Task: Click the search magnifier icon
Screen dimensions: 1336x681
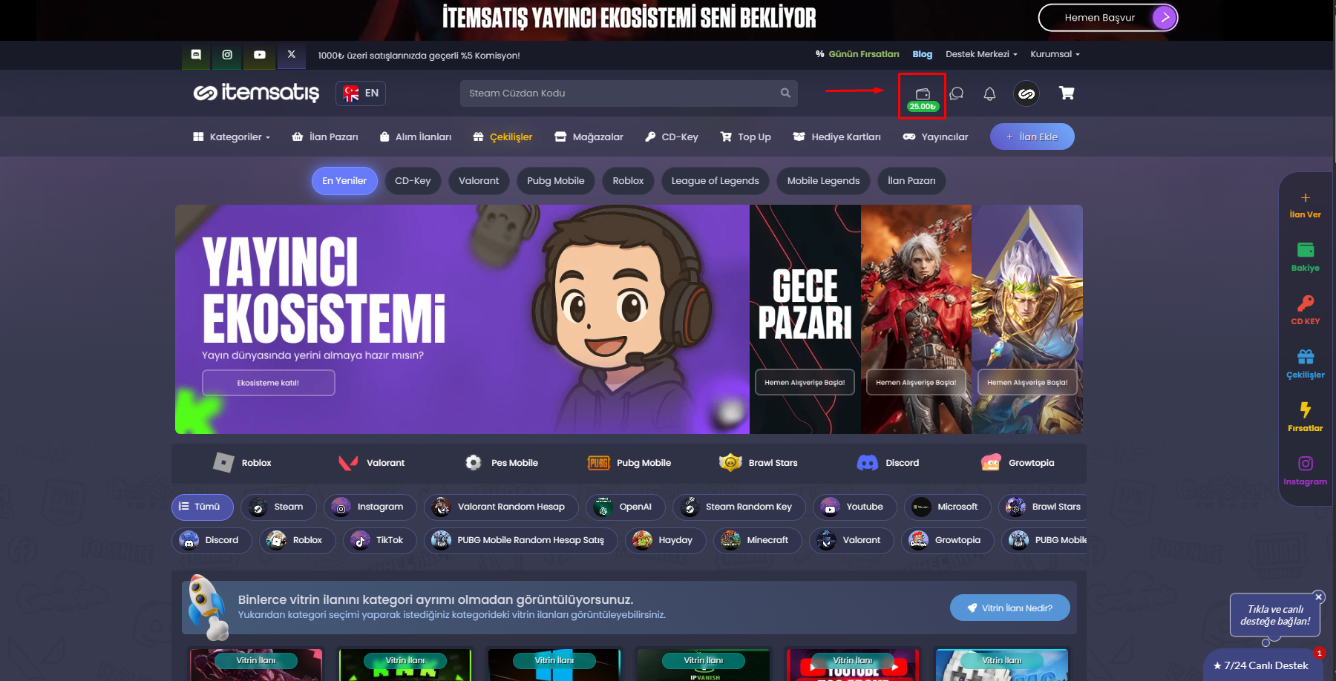Action: 785,93
